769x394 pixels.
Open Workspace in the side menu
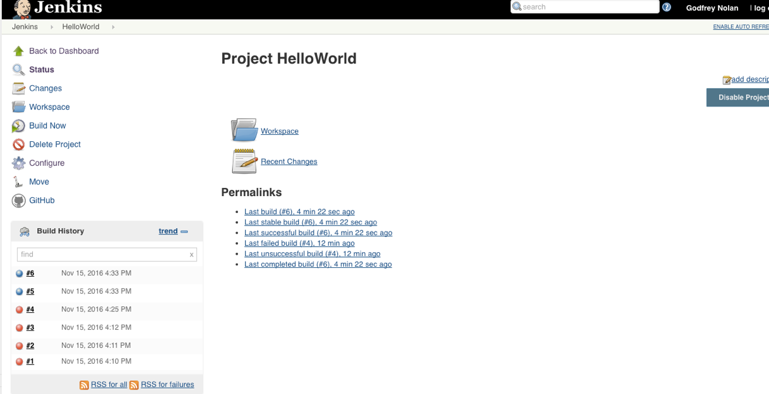pos(49,107)
